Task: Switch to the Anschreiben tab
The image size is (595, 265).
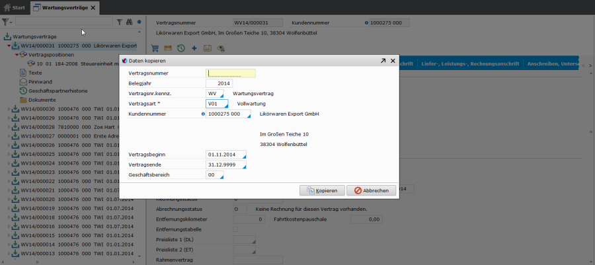Action: click(x=553, y=63)
